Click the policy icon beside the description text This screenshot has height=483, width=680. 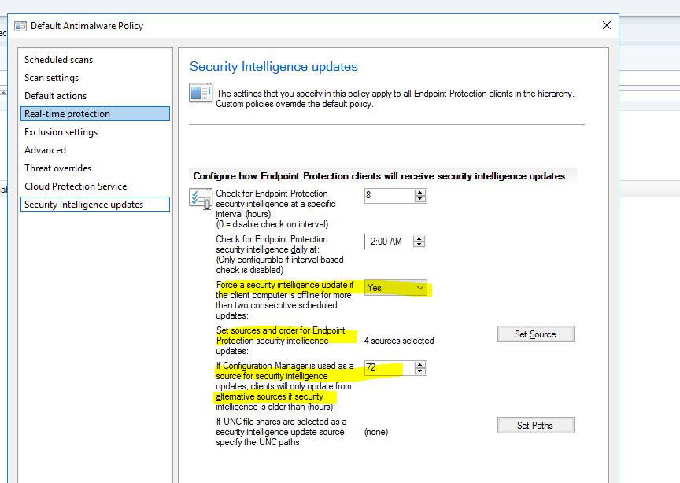(201, 92)
